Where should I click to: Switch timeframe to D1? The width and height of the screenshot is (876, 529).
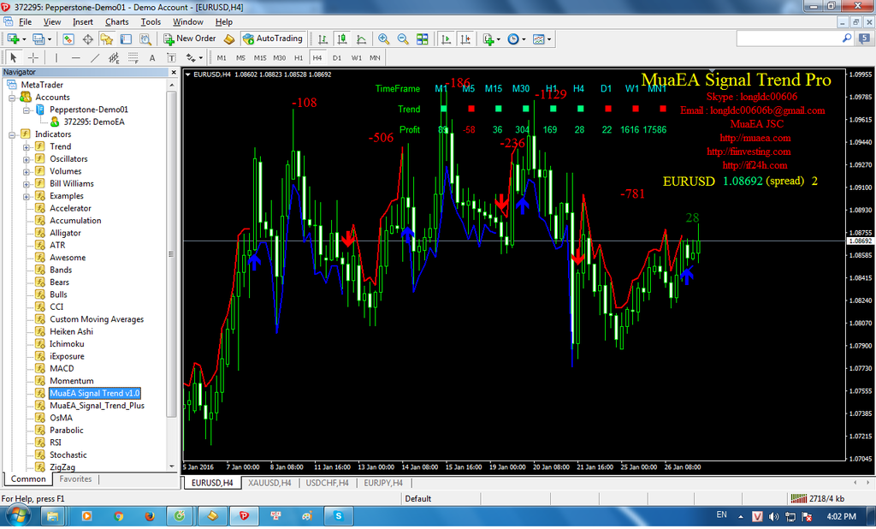coord(337,57)
